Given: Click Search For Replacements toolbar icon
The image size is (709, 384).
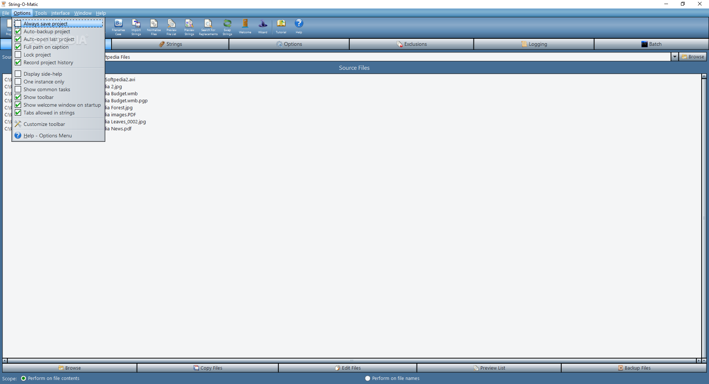Looking at the screenshot, I should click(208, 27).
